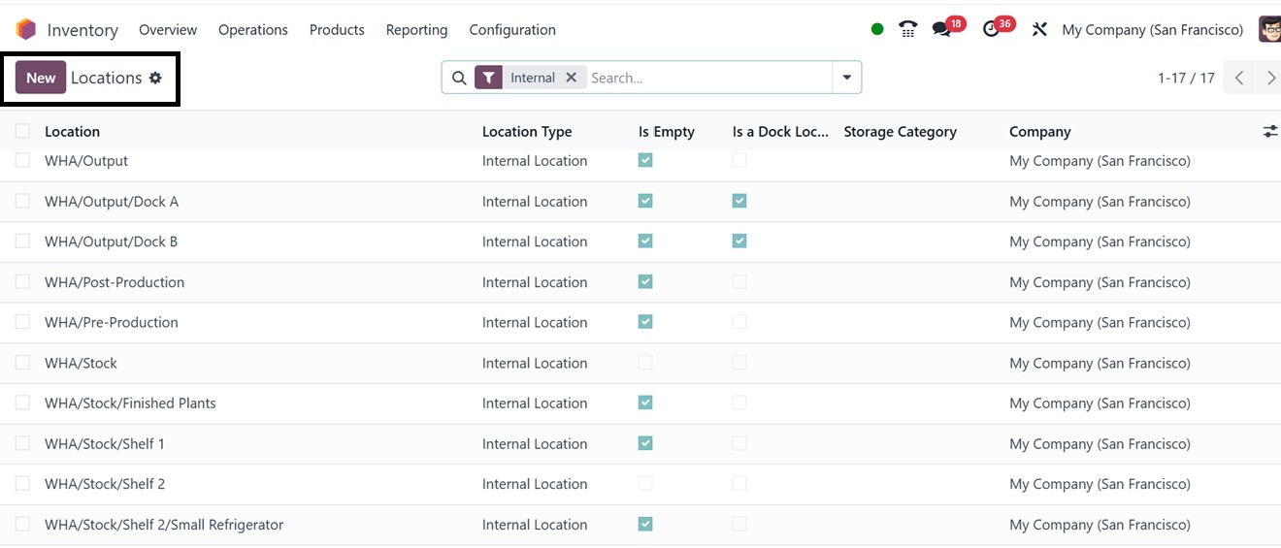1281x548 pixels.
Task: Sort by Is Empty column header
Action: click(x=667, y=131)
